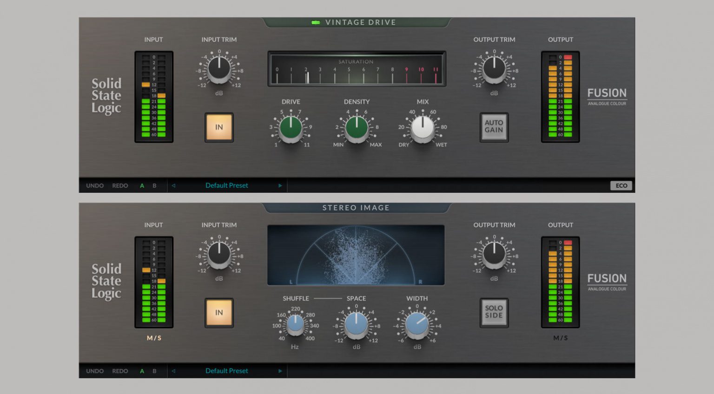Click the DENSITY knob in Vintage Drive
The width and height of the screenshot is (714, 394).
coord(356,129)
